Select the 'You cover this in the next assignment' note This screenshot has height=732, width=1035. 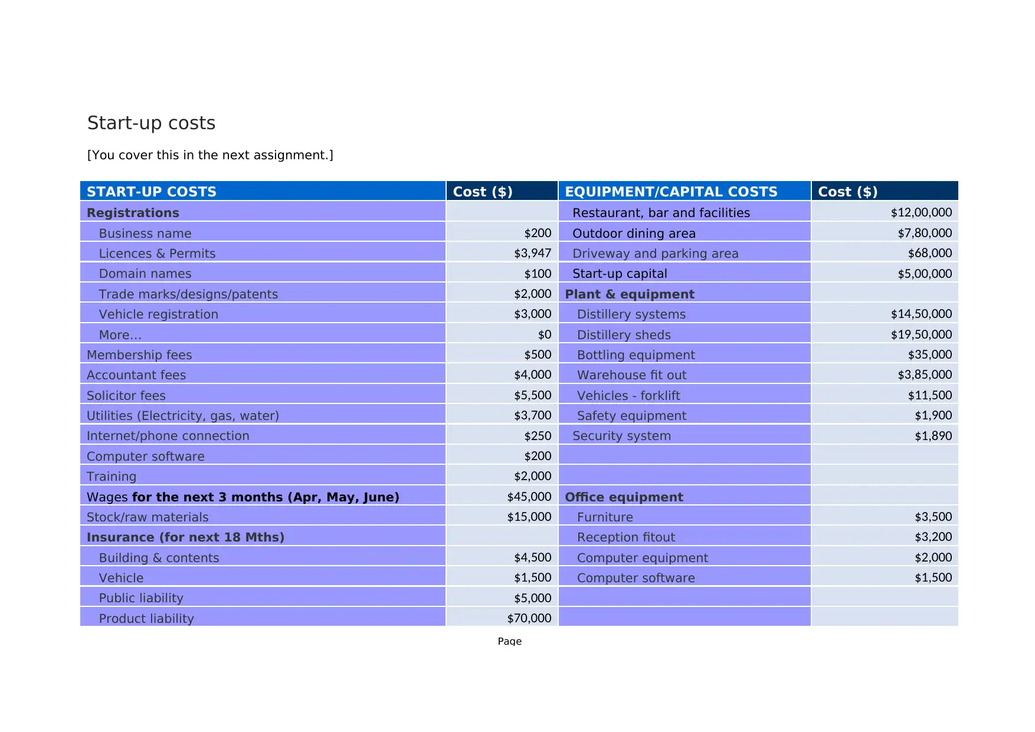[210, 155]
